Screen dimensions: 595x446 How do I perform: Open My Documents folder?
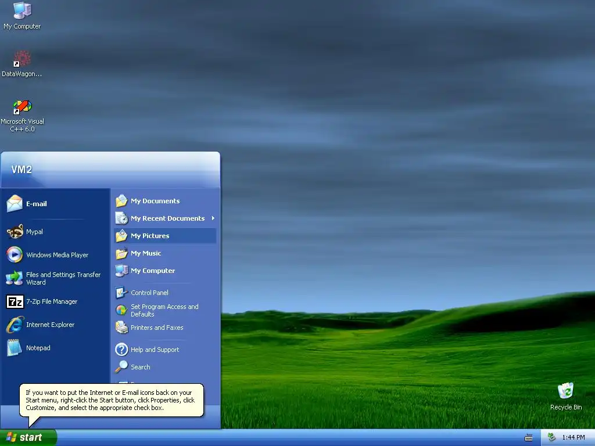click(165, 201)
